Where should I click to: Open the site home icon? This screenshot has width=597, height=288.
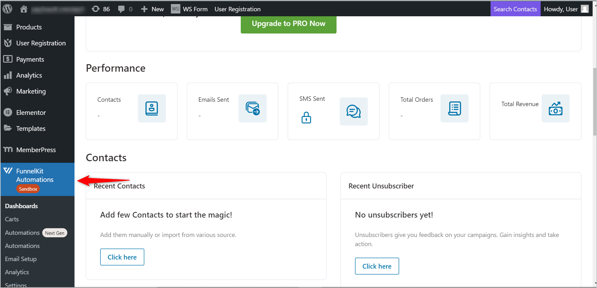point(24,9)
